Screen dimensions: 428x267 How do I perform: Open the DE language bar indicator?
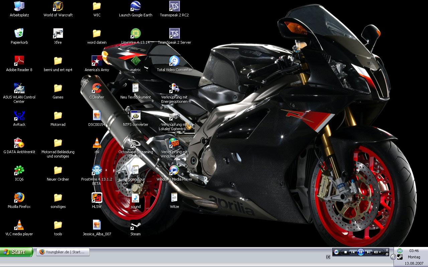[328, 257]
